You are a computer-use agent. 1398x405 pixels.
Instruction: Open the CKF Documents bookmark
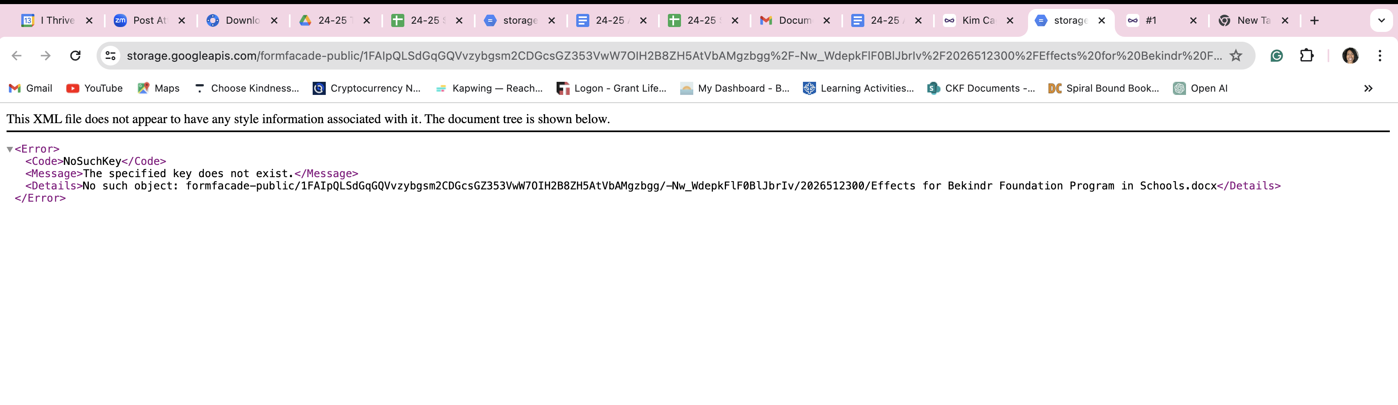pyautogui.click(x=981, y=88)
